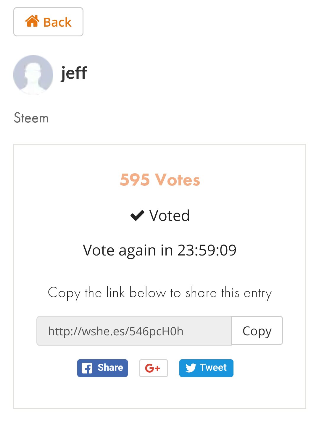Viewport: 319px width, 448px height.
Task: Click the vote again countdown timer
Action: pos(159,250)
